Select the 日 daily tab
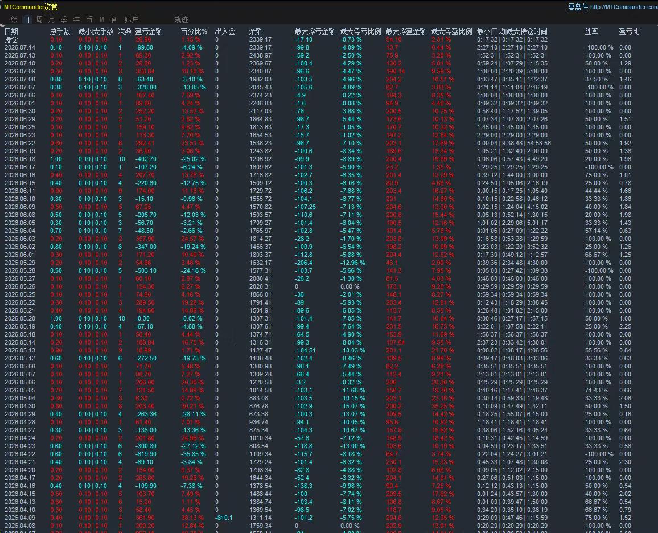Screen dimensions: 658x533 click(26, 19)
